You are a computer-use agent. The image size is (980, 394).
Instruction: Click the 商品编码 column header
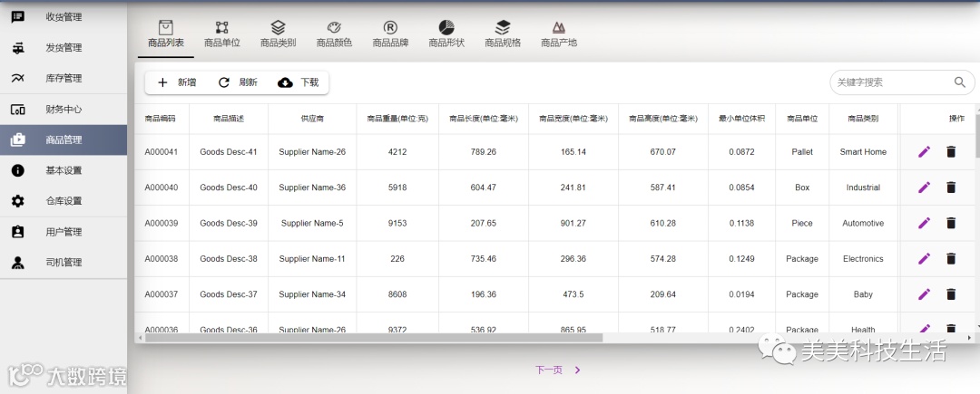pyautogui.click(x=160, y=119)
